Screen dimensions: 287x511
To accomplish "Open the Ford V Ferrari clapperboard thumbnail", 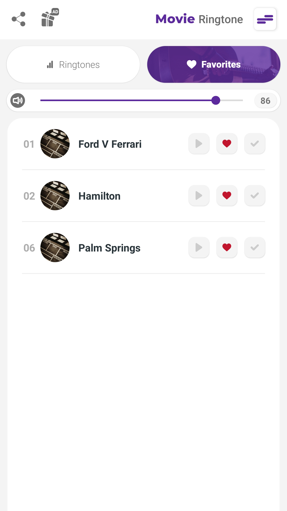I will coord(55,144).
